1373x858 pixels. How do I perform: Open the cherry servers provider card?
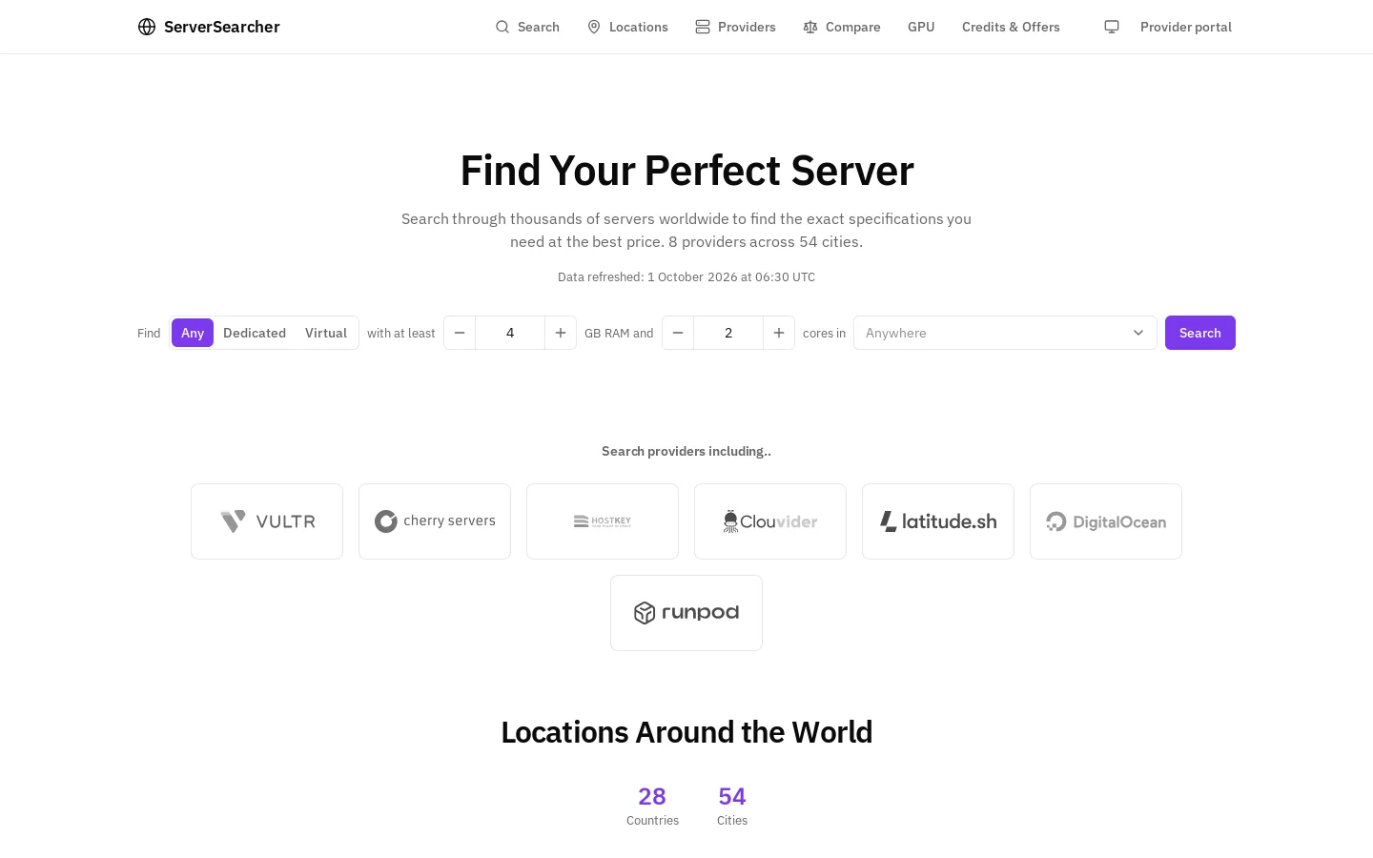pos(435,521)
